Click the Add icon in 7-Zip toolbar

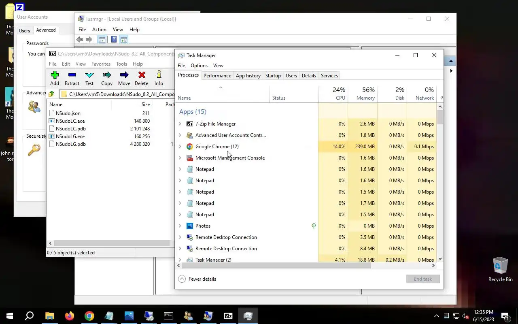(55, 75)
